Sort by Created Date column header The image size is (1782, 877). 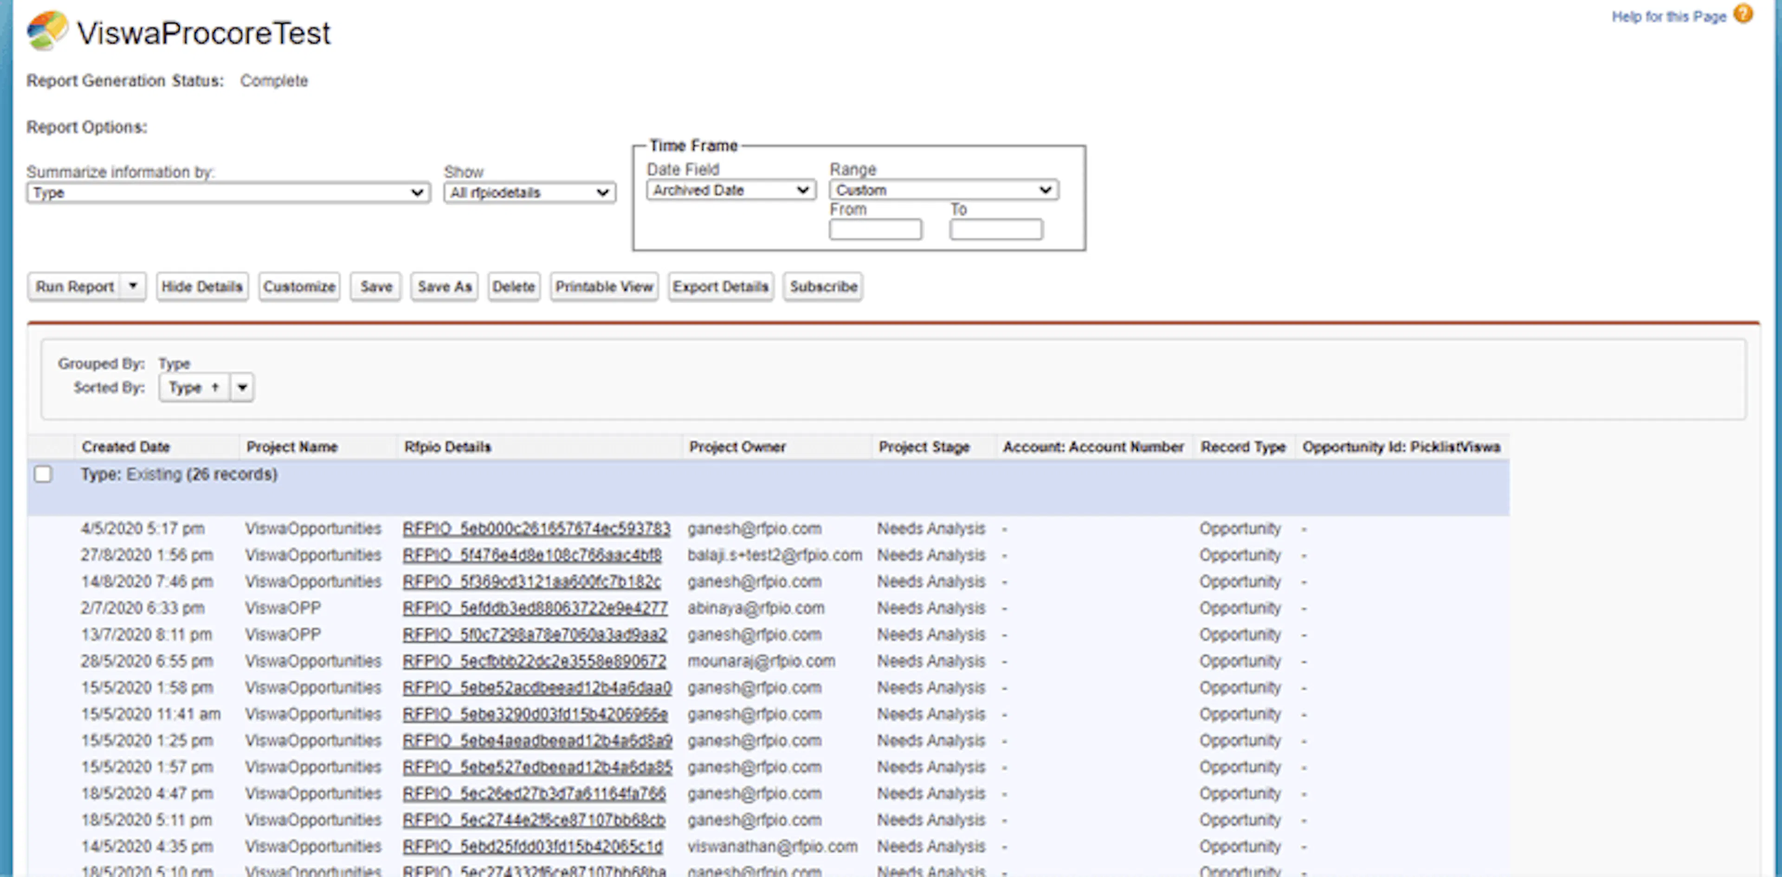(x=126, y=447)
